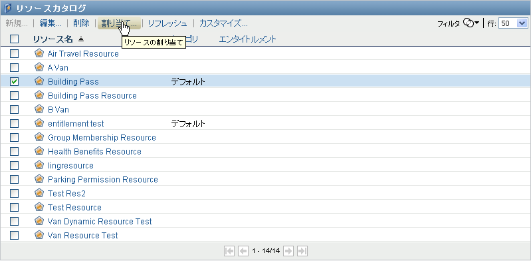Click デフォルト in the entitlement test row
531x261 pixels.
(x=188, y=124)
